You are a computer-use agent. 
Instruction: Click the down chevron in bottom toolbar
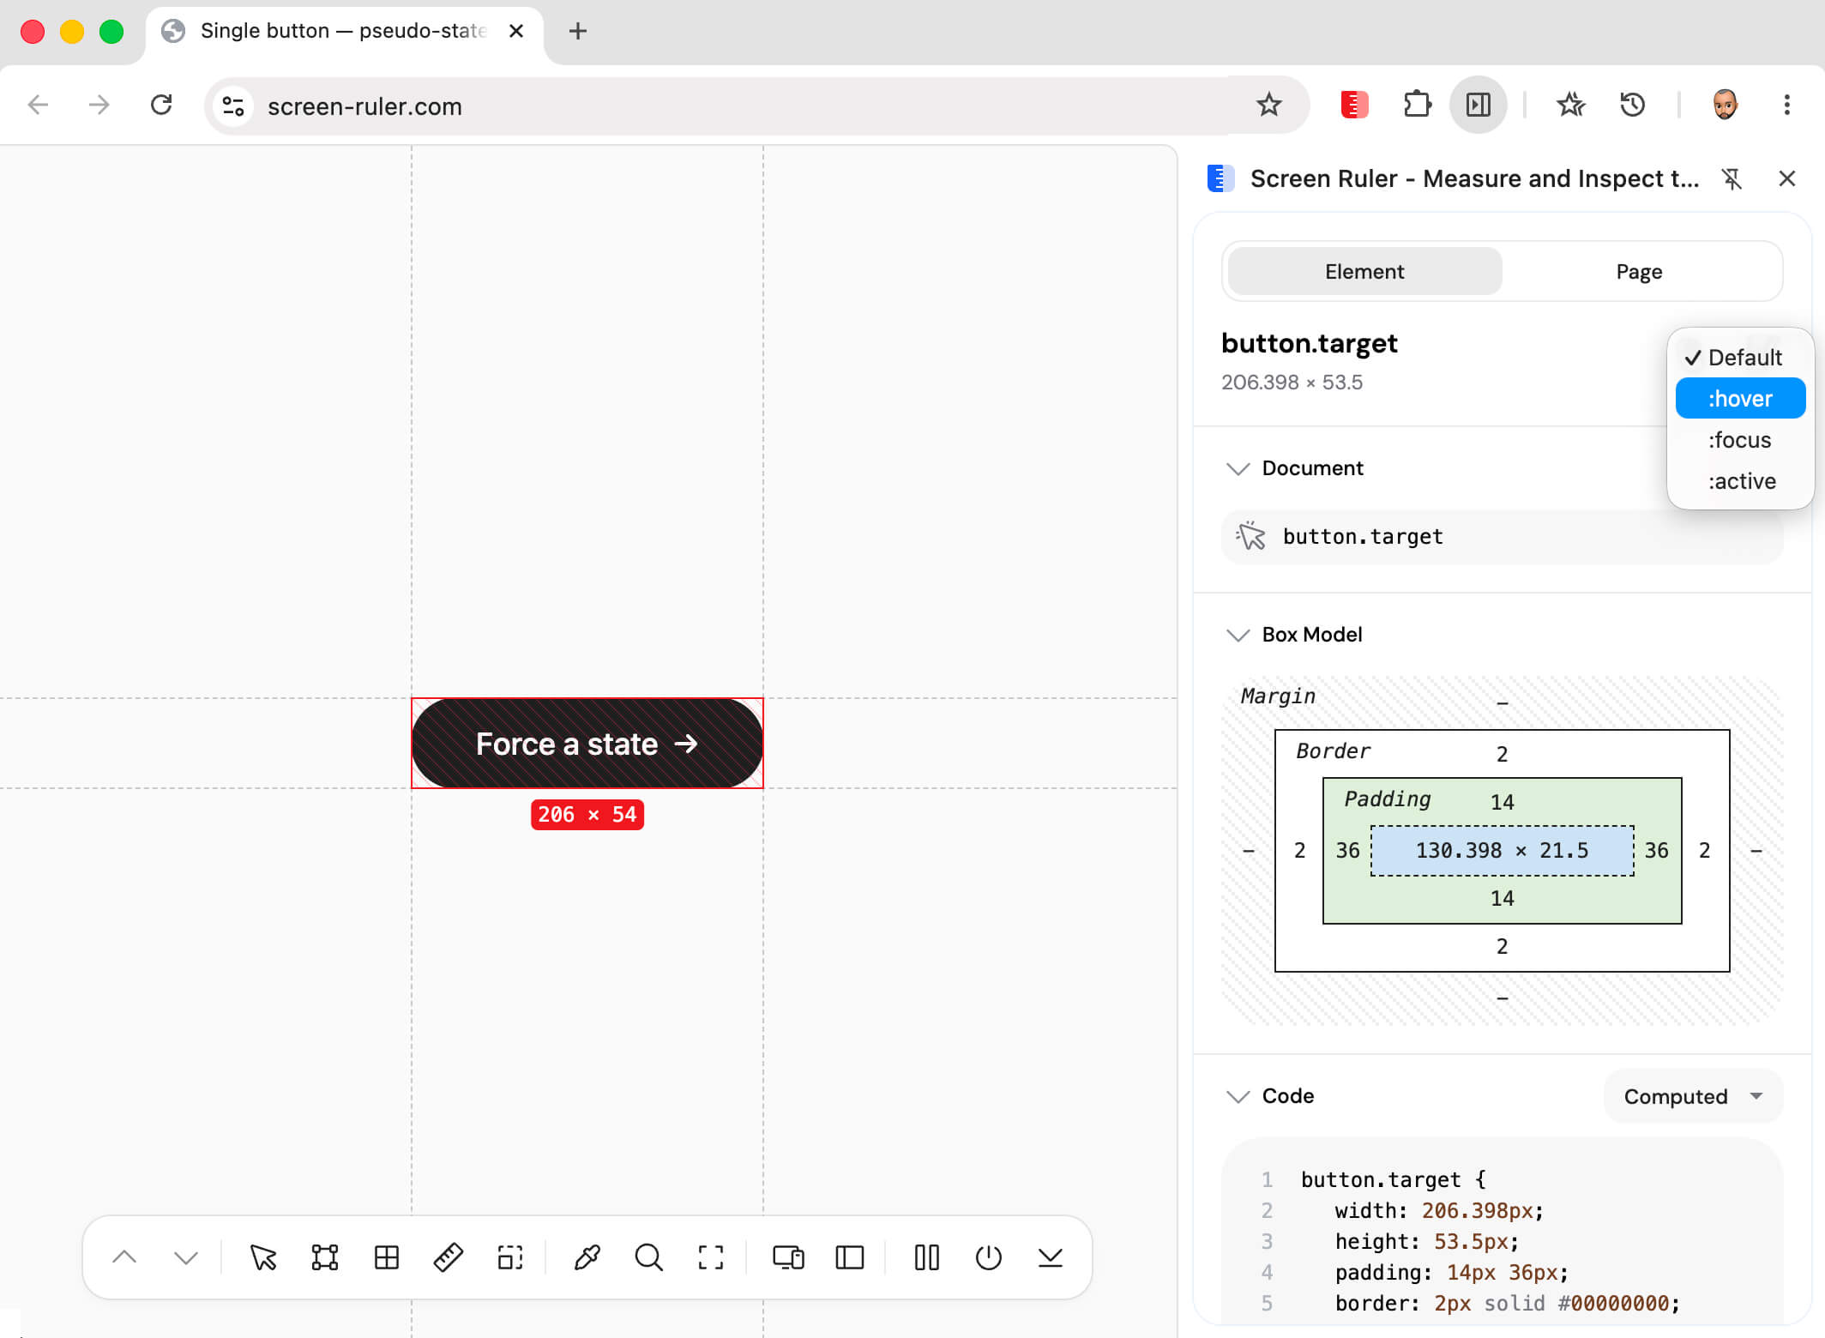(x=186, y=1257)
